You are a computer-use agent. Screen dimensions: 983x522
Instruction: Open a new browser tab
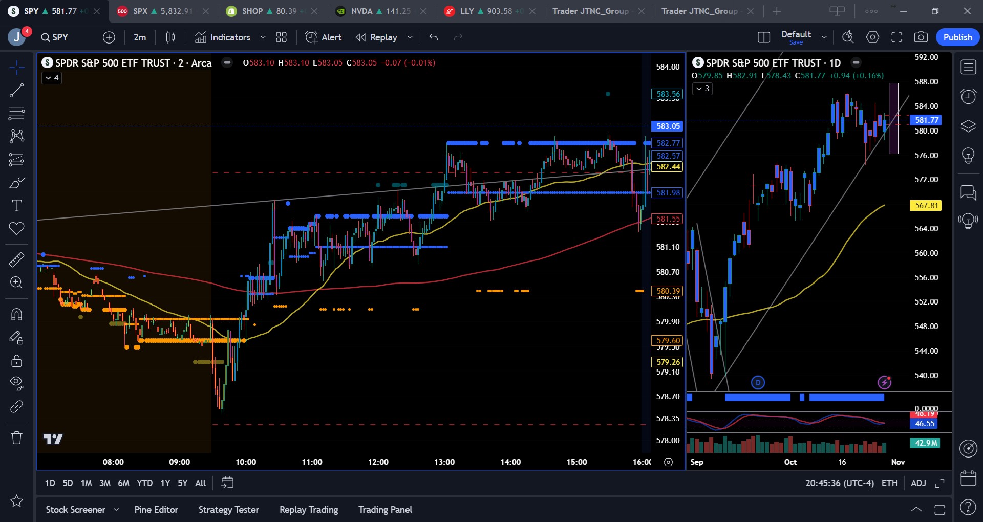(777, 11)
